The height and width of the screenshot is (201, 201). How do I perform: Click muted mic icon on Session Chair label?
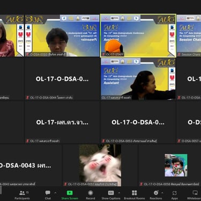(179, 54)
